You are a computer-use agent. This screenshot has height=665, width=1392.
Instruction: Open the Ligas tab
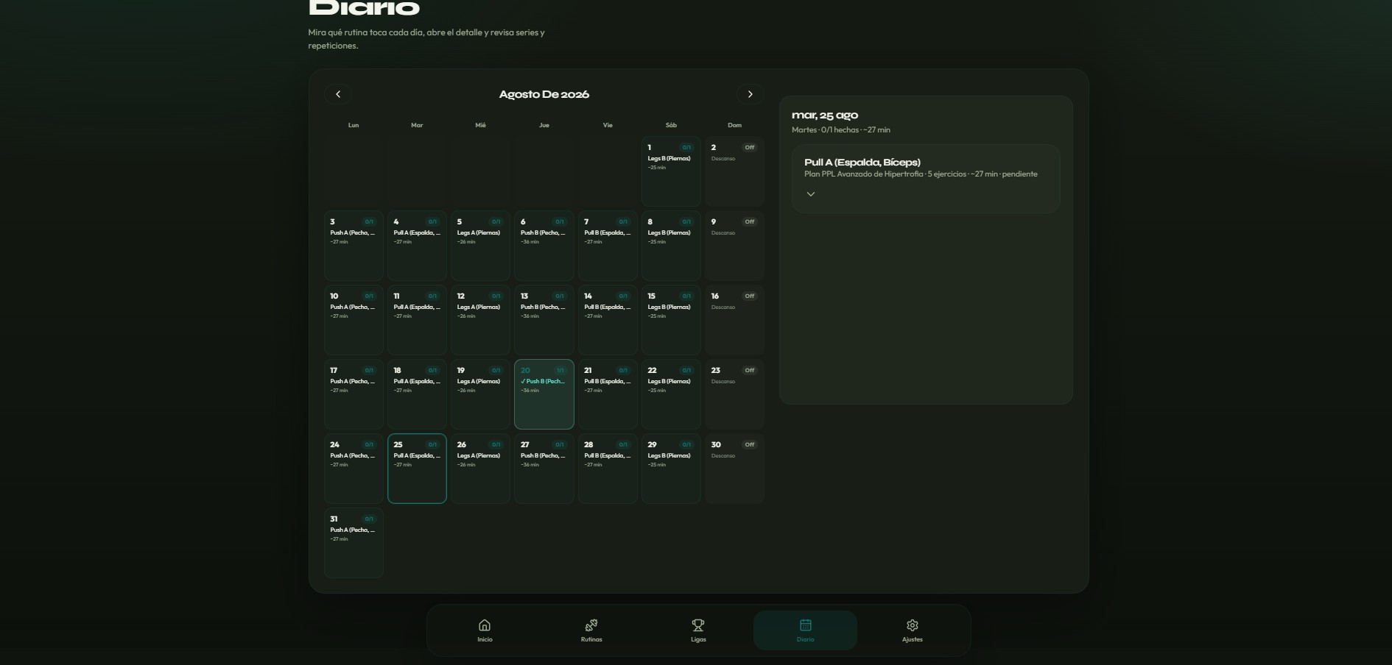click(698, 630)
